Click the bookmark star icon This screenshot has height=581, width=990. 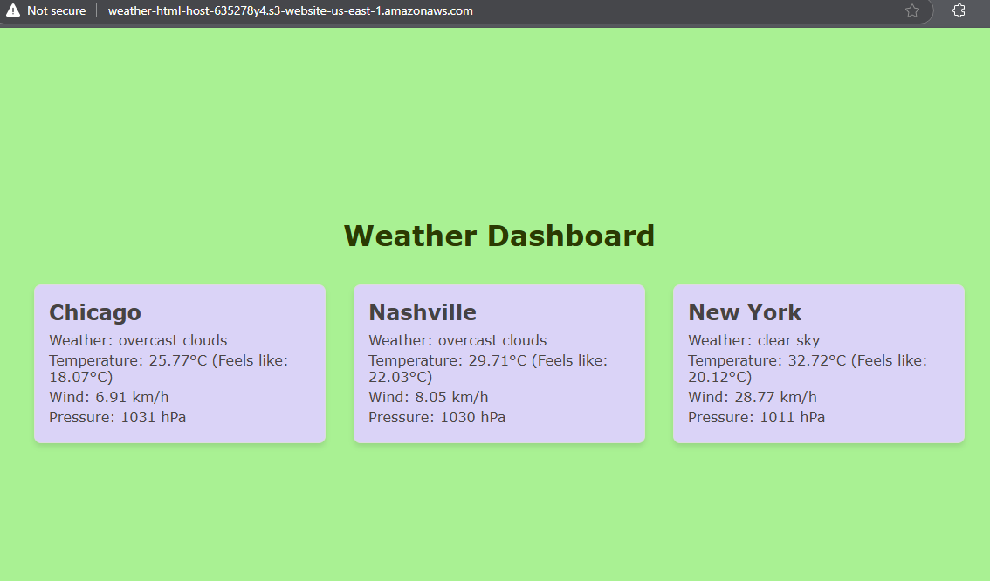[x=911, y=10]
